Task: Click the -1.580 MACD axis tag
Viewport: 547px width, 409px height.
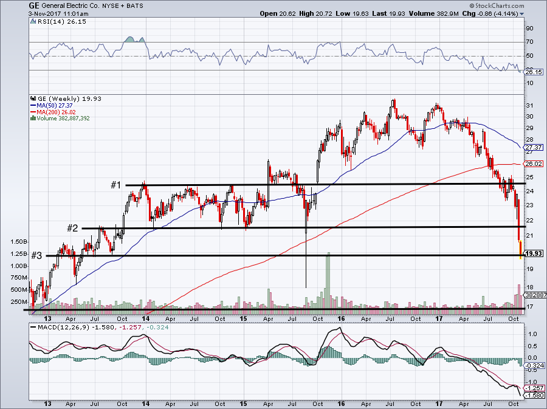Action: pos(535,396)
